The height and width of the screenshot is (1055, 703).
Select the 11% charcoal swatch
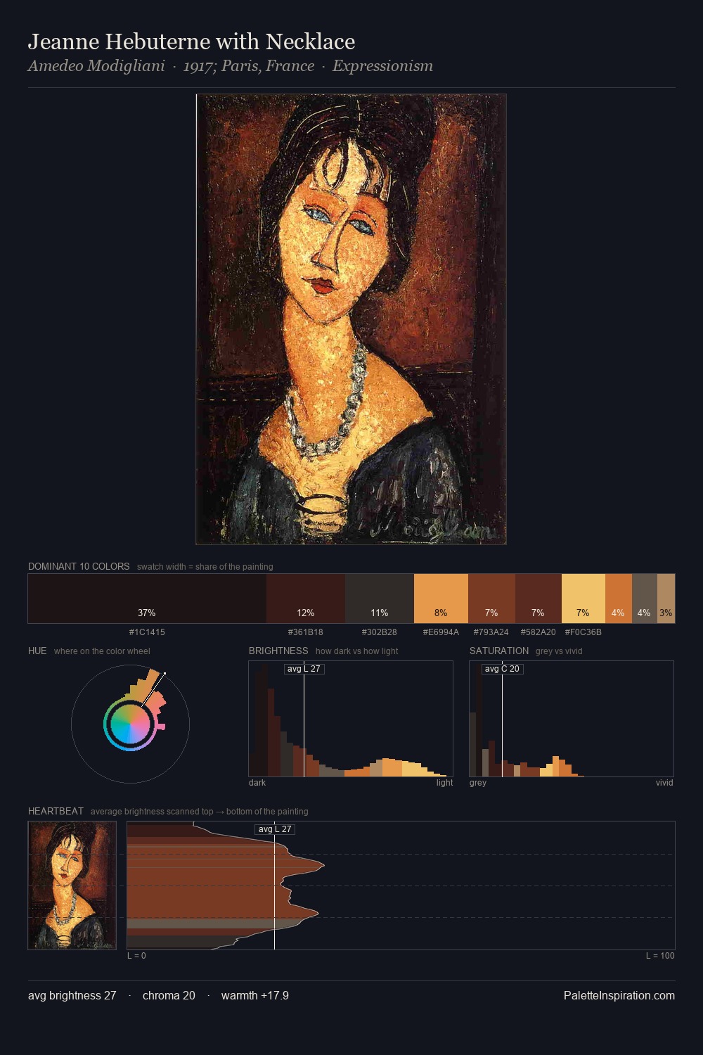click(380, 599)
